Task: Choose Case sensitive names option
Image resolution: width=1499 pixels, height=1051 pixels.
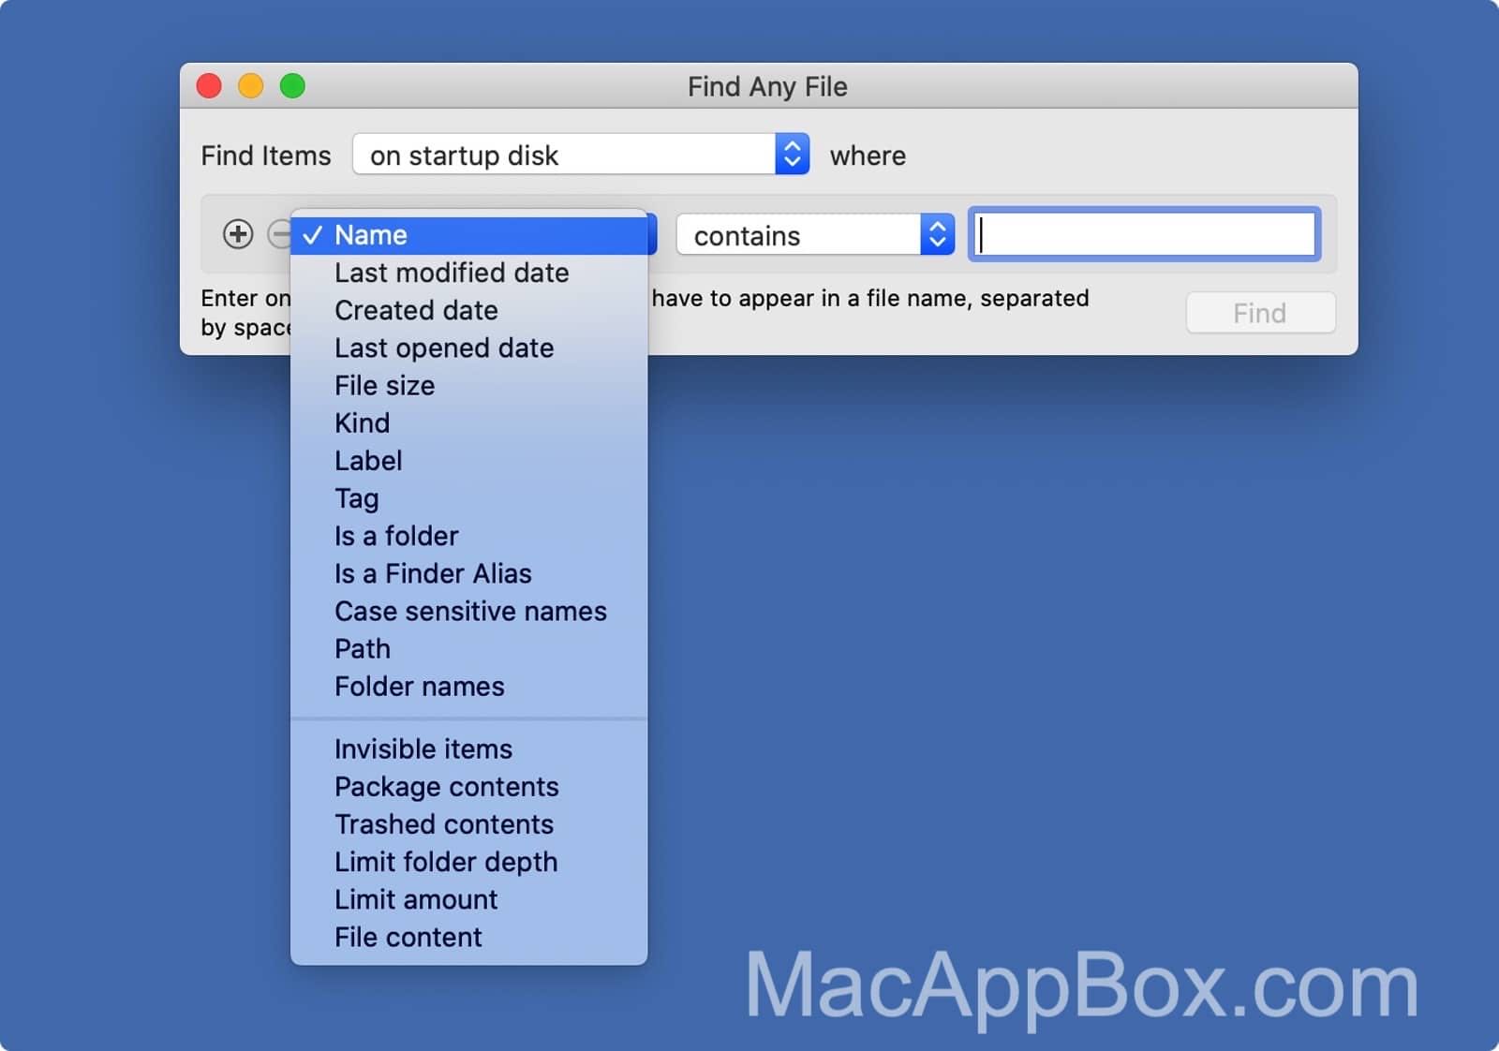Action: 468,611
